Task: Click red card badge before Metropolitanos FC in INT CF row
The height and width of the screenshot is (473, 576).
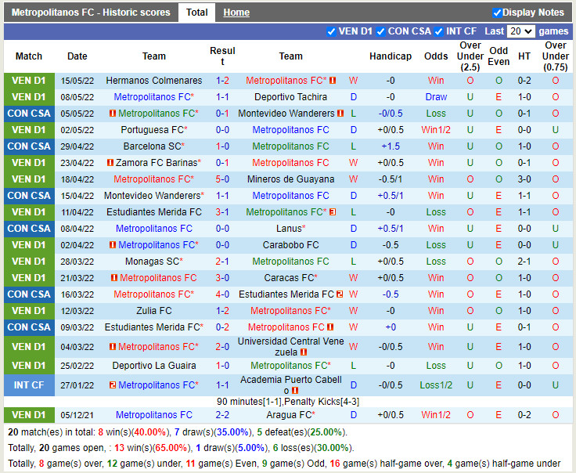Action: click(113, 385)
